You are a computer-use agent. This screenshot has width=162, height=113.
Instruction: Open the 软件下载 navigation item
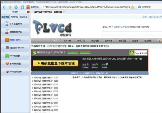coord(67,41)
